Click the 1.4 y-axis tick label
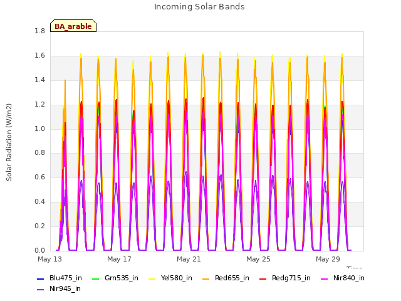The width and height of the screenshot is (401, 301). [39, 80]
